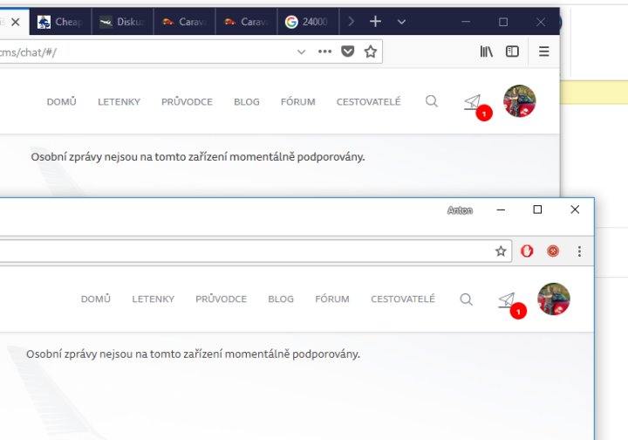Toggle the Firefox sidebar view icon
The width and height of the screenshot is (628, 440).
[x=513, y=52]
